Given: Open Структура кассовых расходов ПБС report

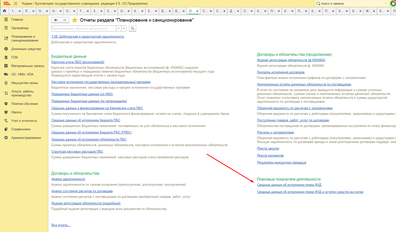Looking at the screenshot, I should (x=77, y=152).
